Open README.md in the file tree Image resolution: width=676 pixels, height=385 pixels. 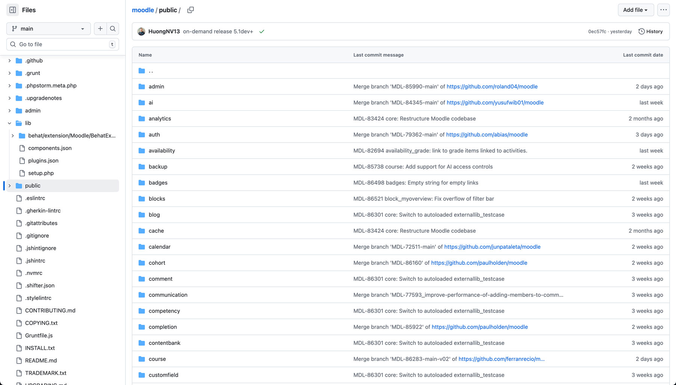coord(41,360)
